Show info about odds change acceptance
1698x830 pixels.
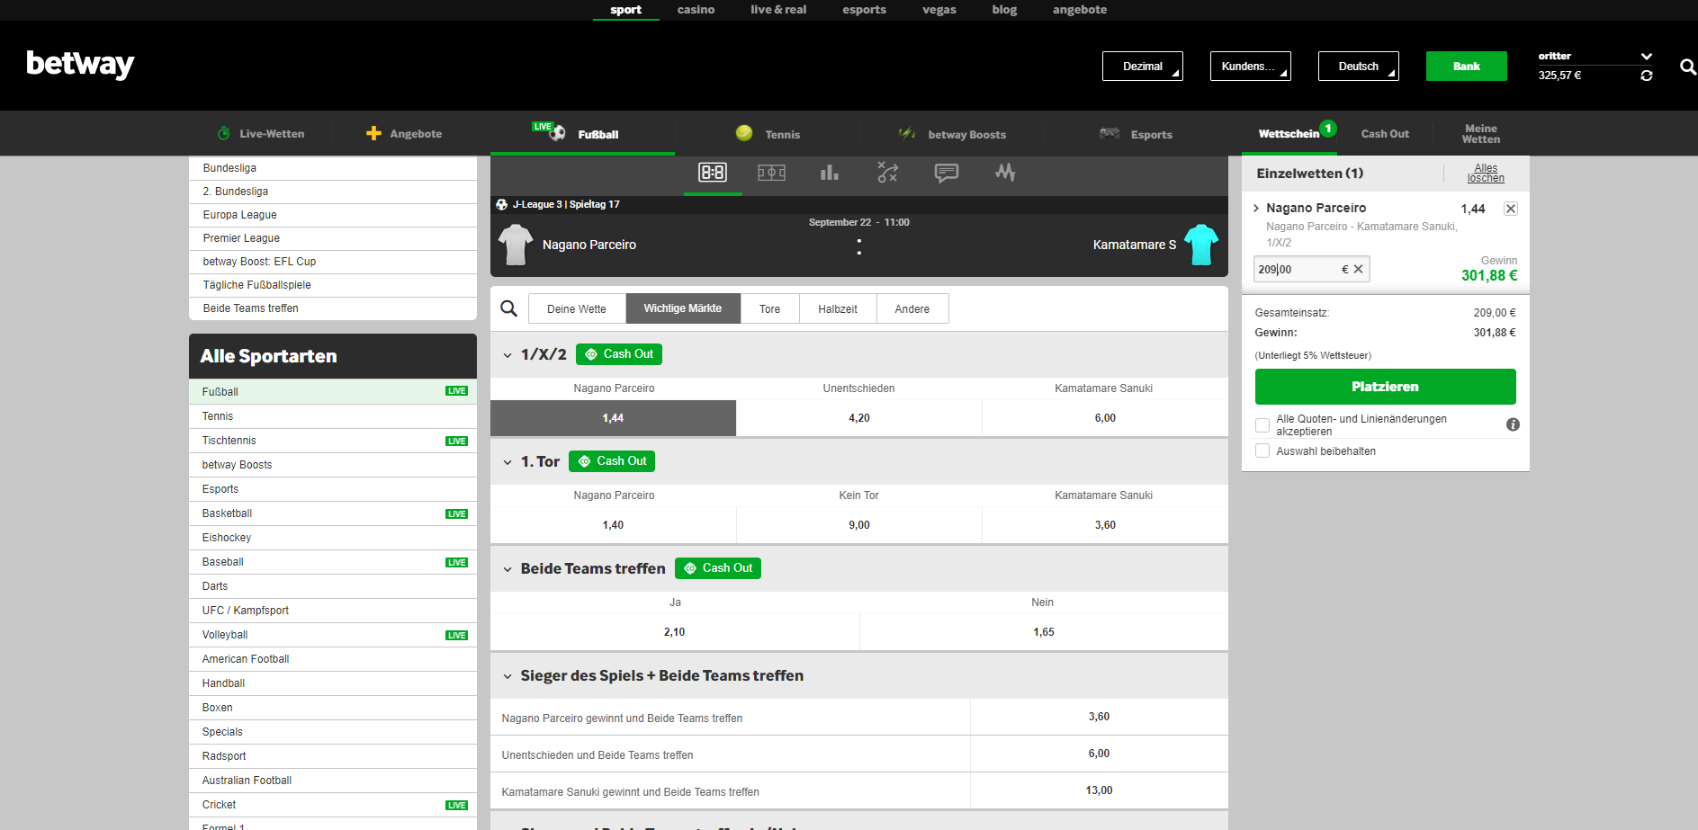click(1513, 424)
